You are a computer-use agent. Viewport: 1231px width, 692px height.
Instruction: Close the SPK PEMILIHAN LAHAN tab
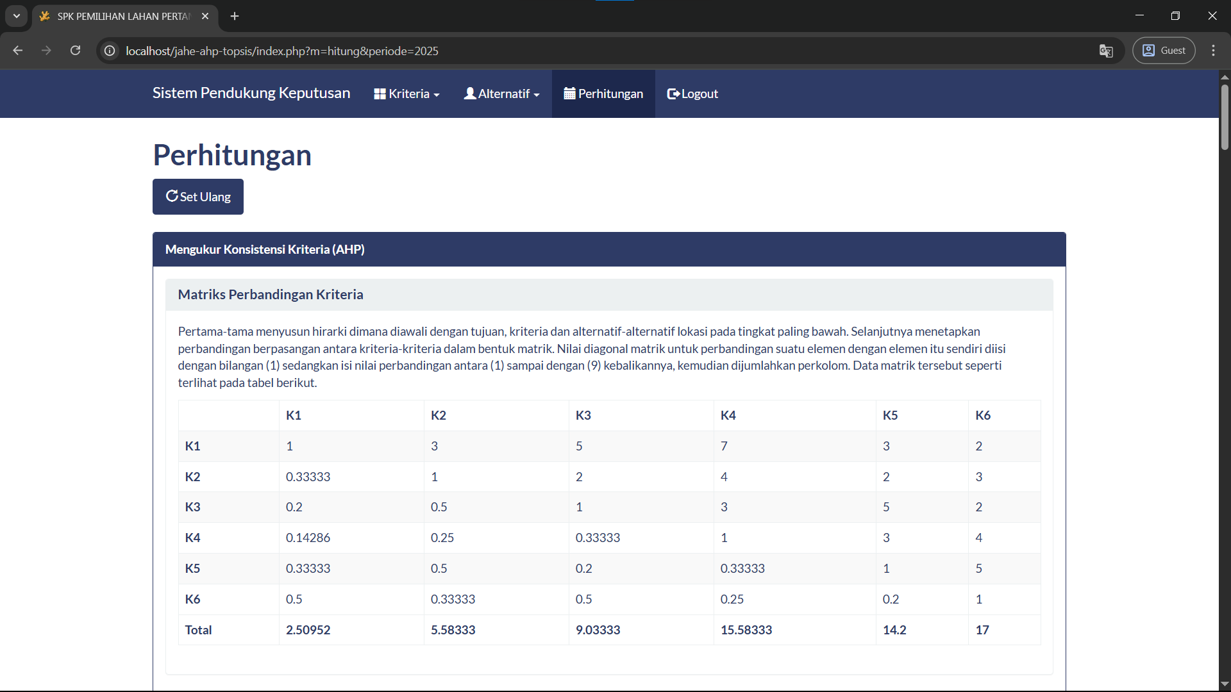[205, 16]
